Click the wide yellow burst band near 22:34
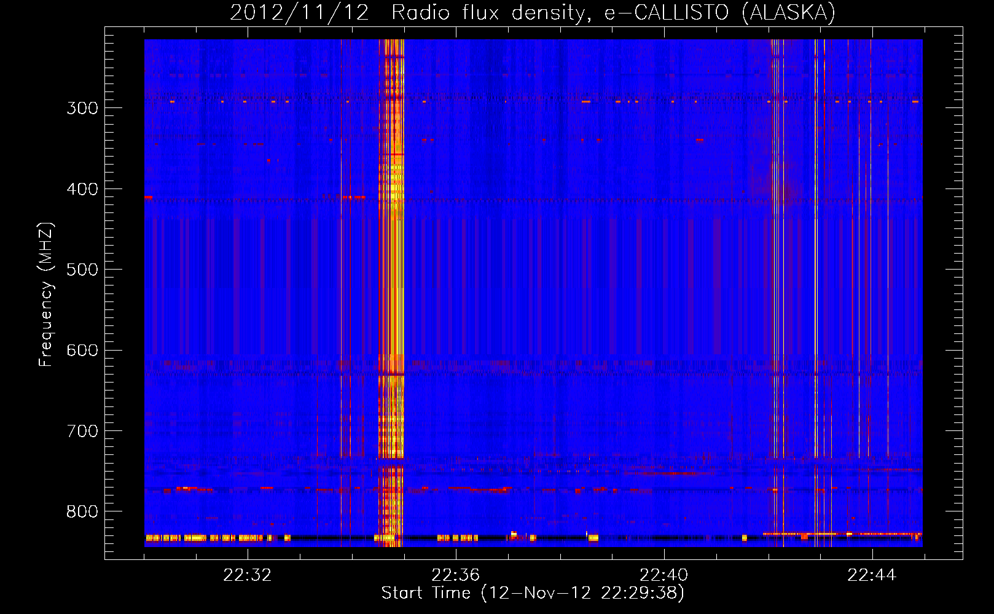This screenshot has width=994, height=614. coord(391,293)
